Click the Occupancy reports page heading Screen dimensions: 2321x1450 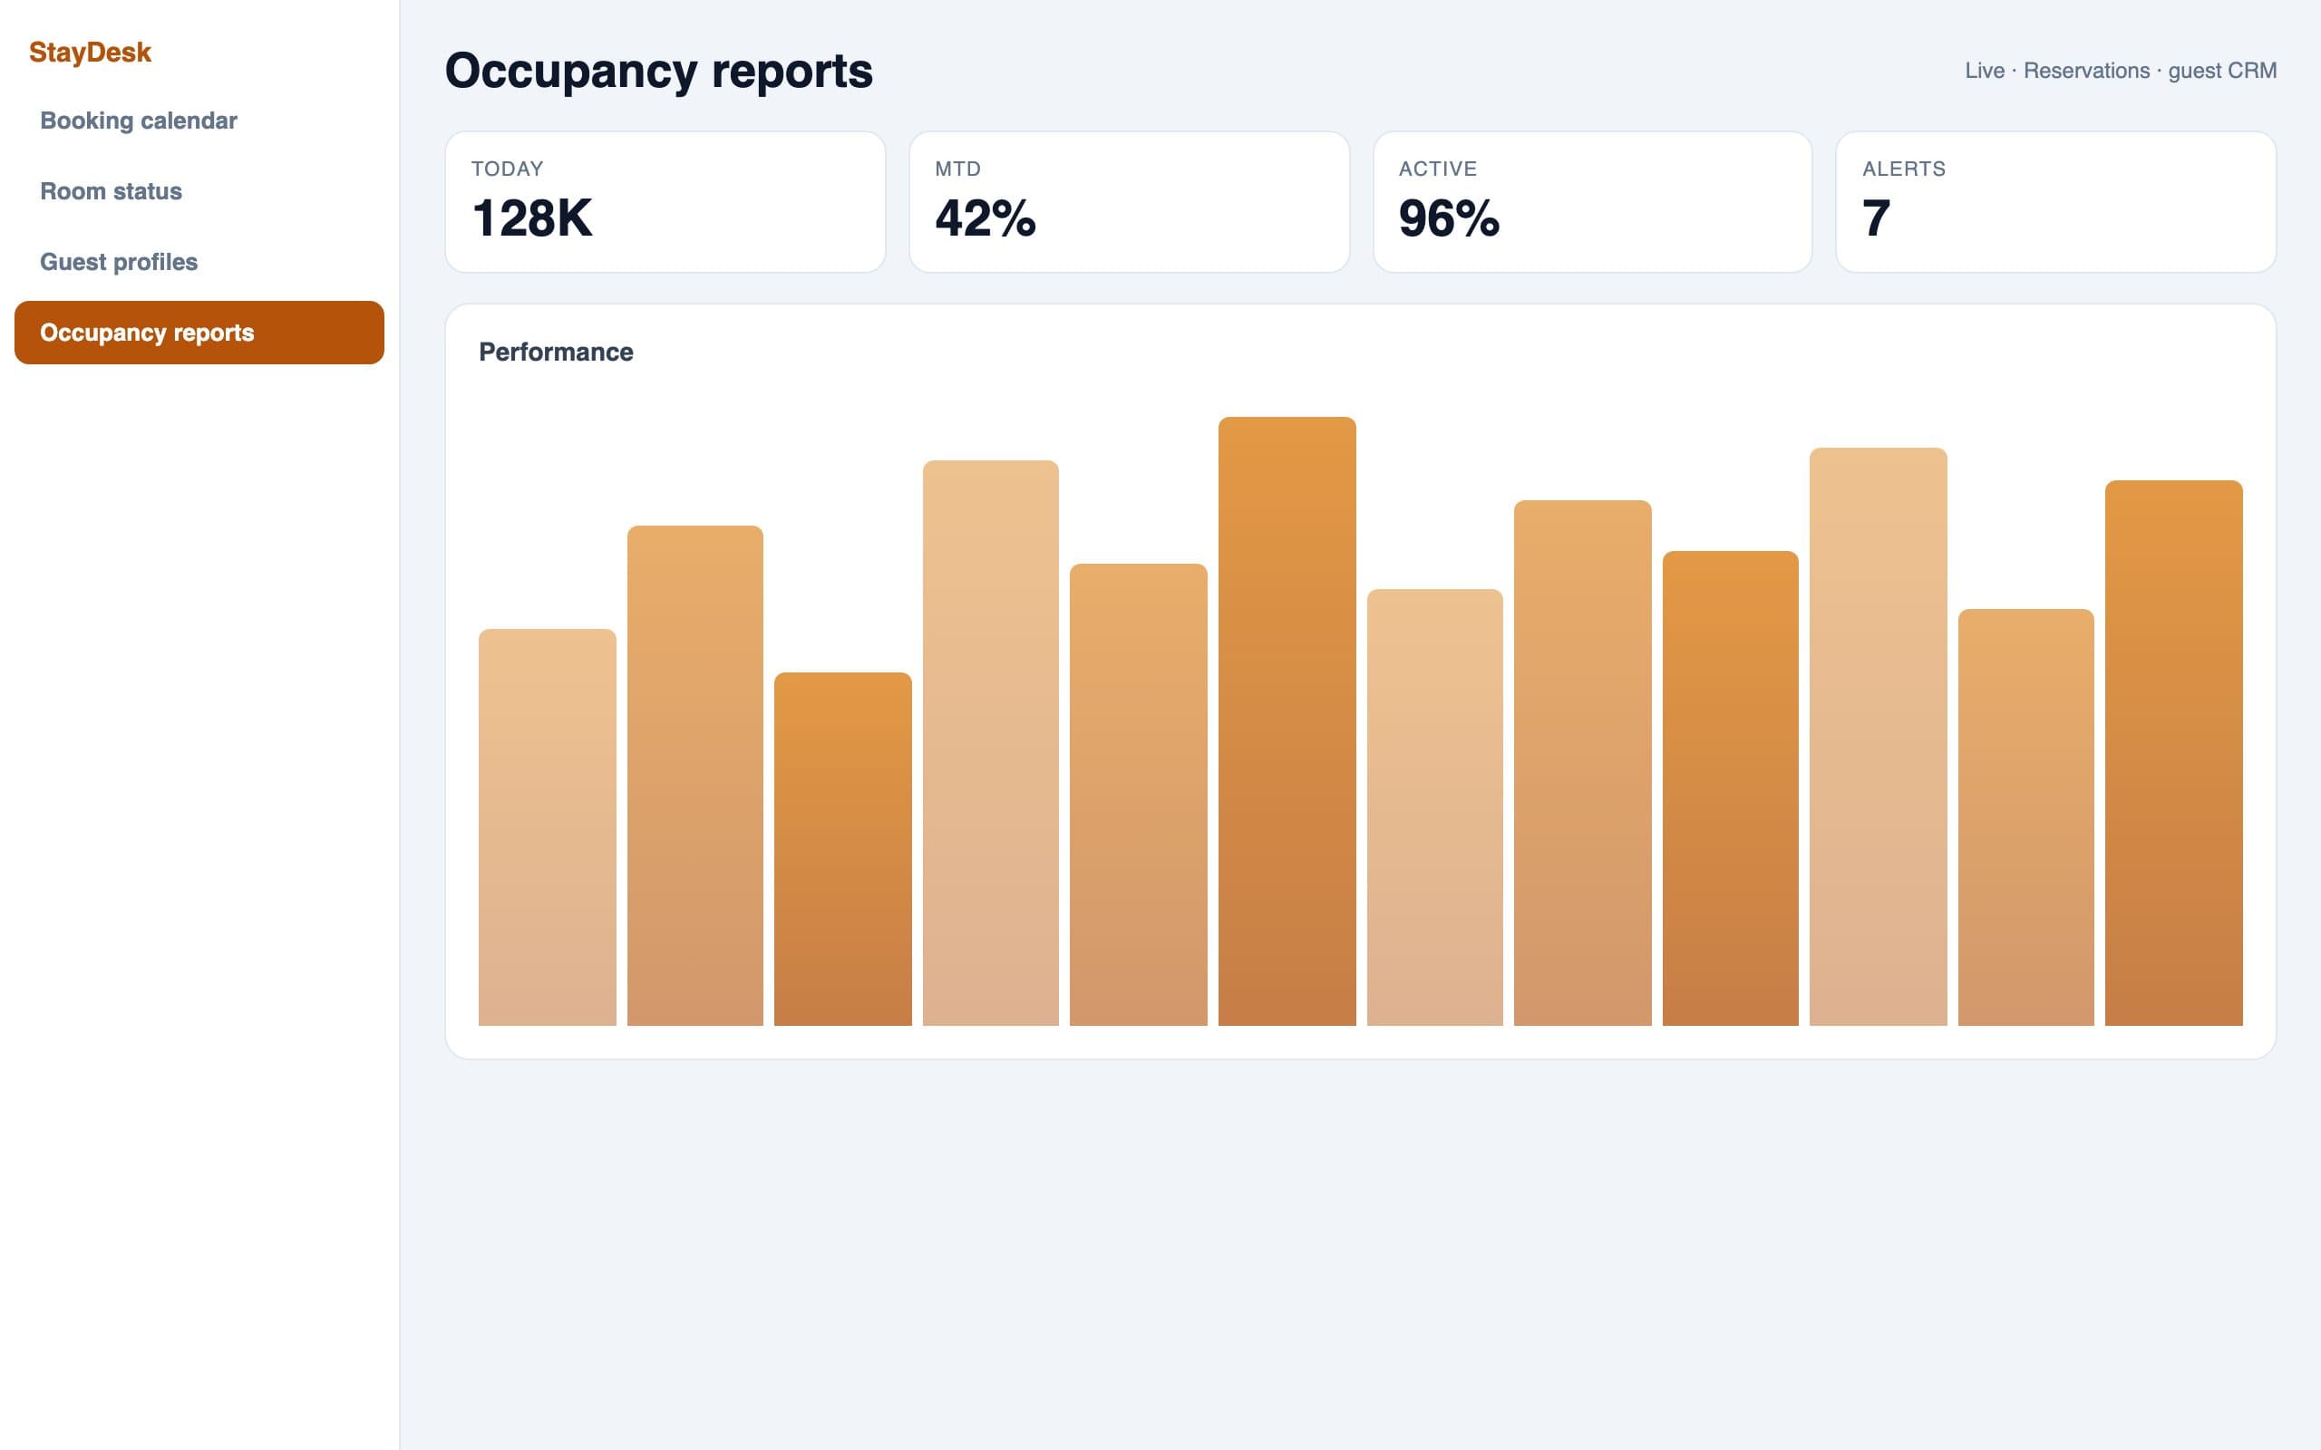click(659, 71)
